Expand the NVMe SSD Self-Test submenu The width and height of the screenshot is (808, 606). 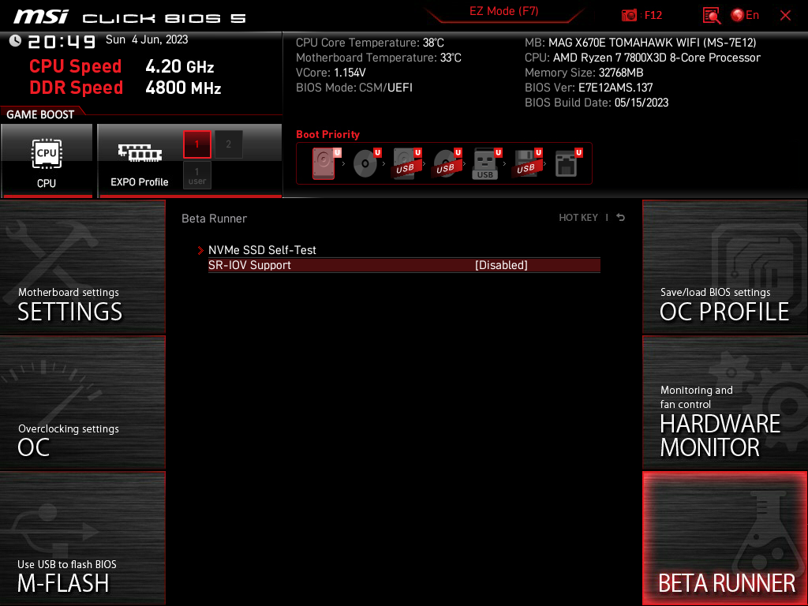point(262,250)
